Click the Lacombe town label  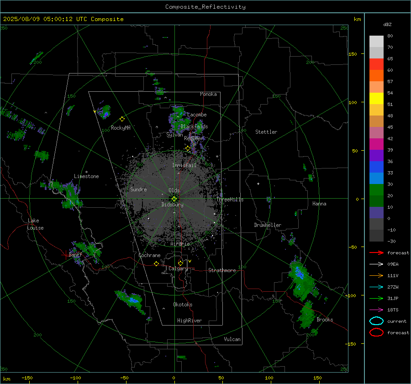(x=197, y=115)
